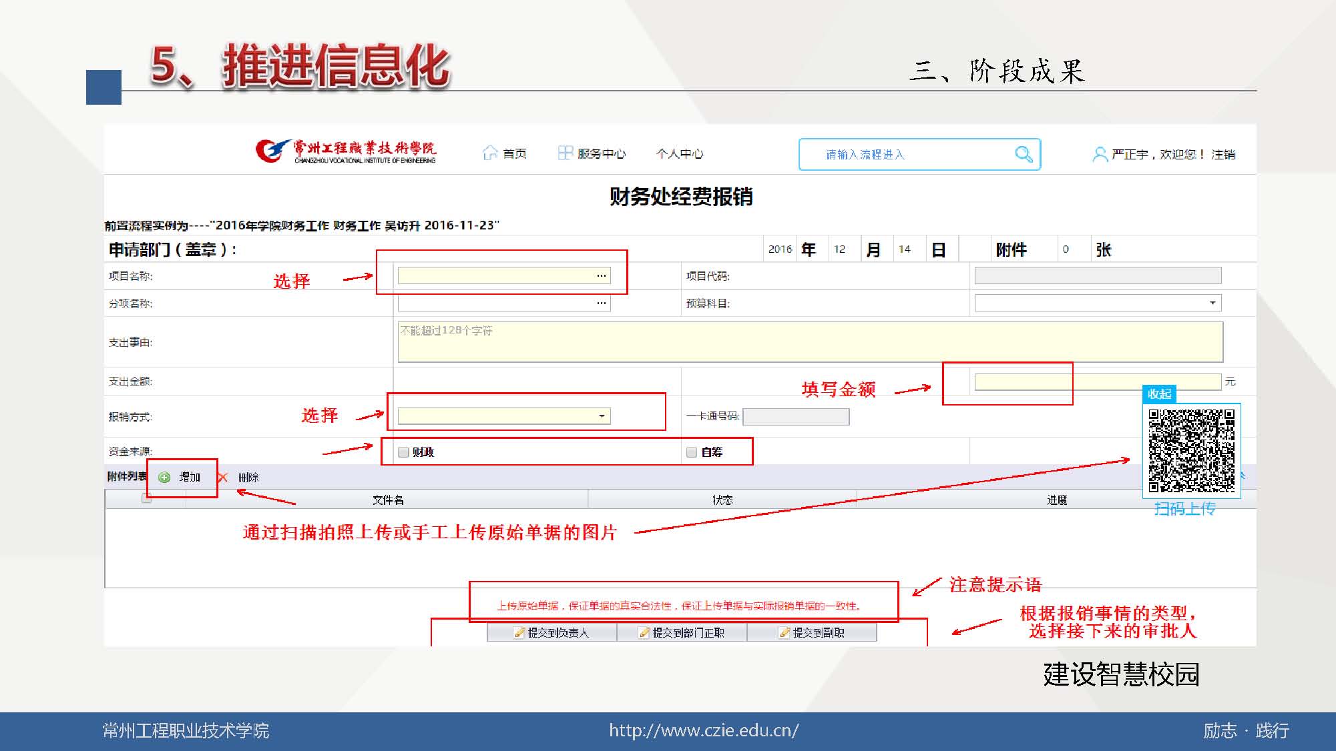Click the 提交到负责人 button

coord(551,632)
